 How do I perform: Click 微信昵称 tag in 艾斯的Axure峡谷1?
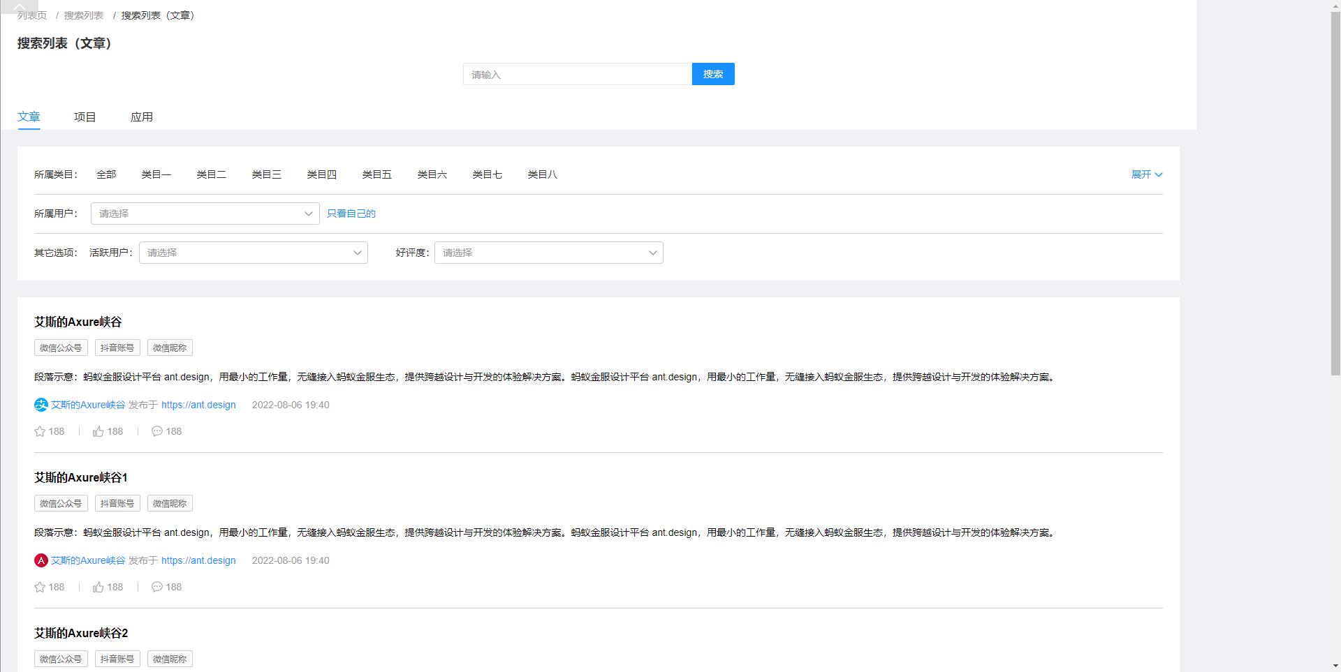click(170, 503)
